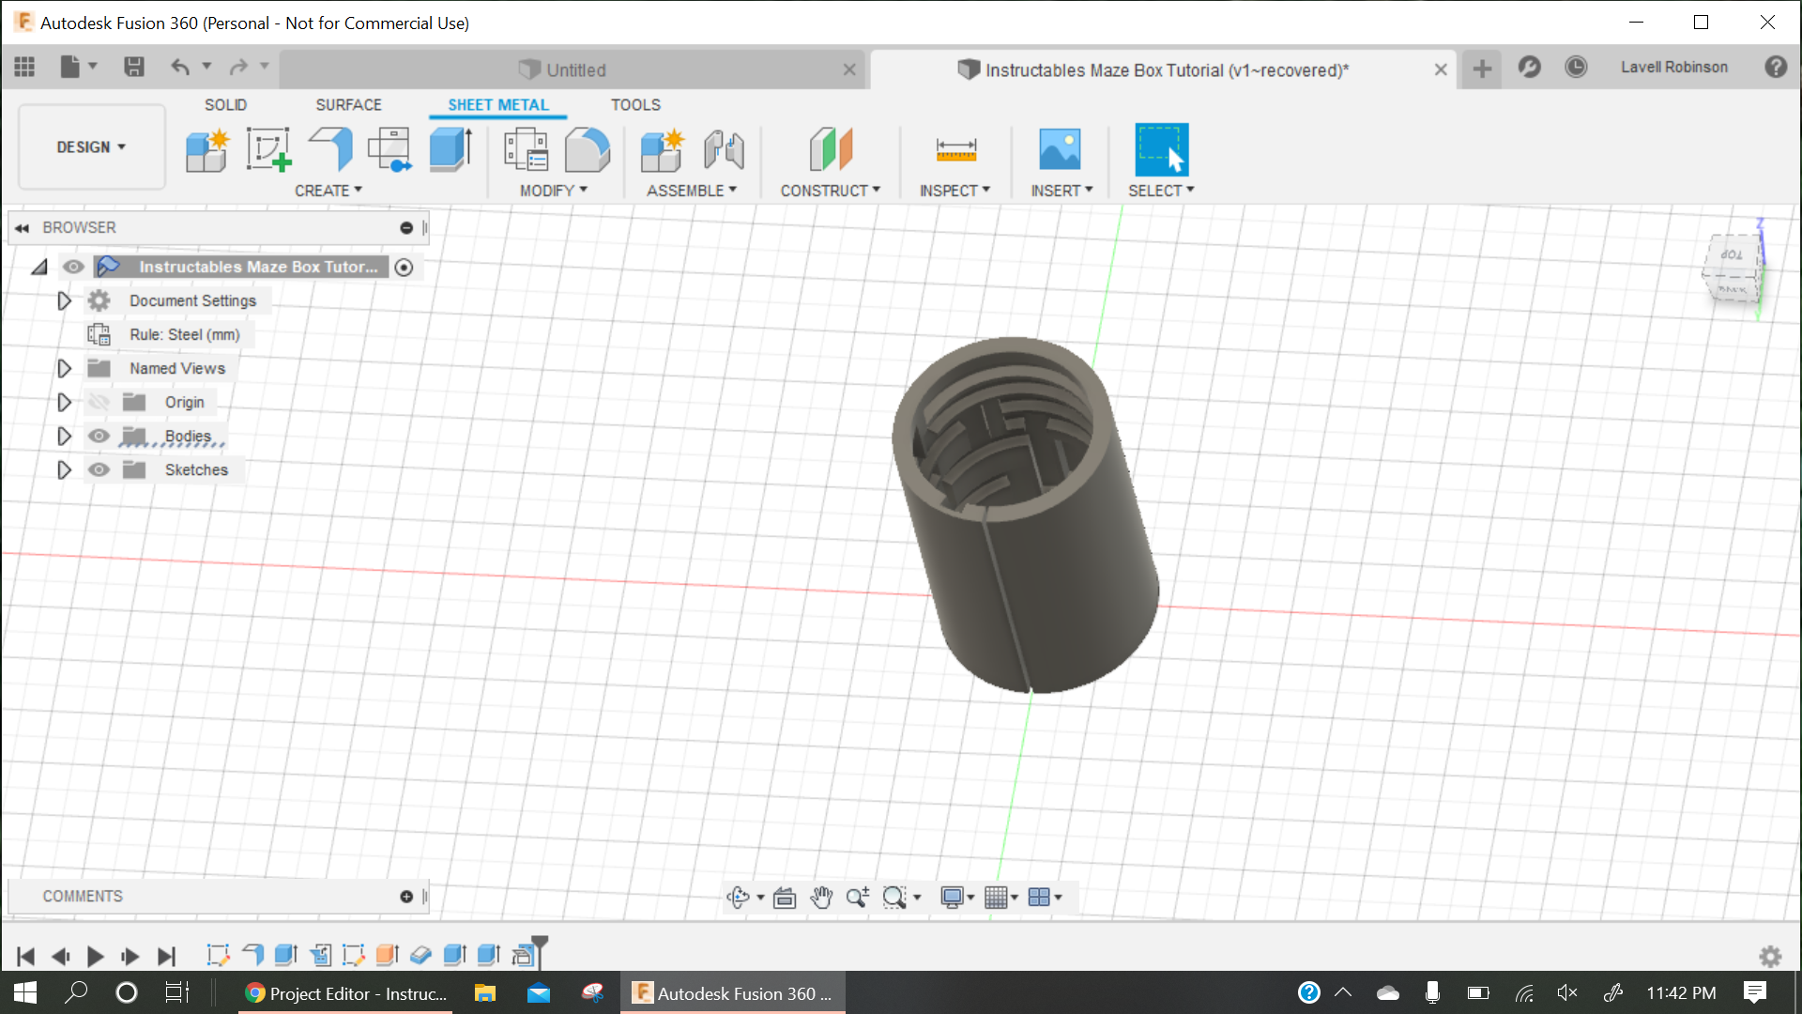Open the Job Status clock icon
The image size is (1802, 1014).
pos(1576,68)
